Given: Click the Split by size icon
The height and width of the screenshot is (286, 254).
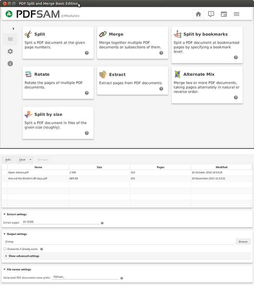Looking at the screenshot, I should tap(28, 114).
